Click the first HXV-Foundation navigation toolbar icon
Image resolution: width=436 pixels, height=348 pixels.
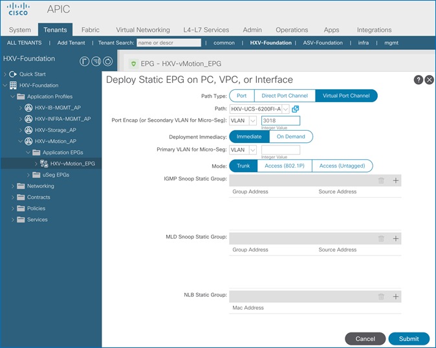click(x=85, y=61)
